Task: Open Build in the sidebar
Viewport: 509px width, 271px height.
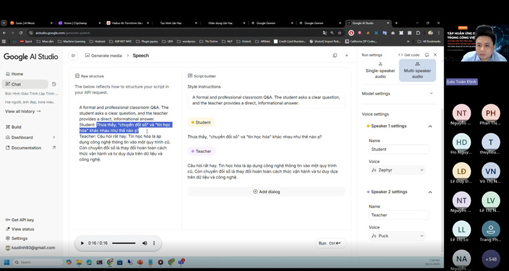Action: [x=17, y=127]
